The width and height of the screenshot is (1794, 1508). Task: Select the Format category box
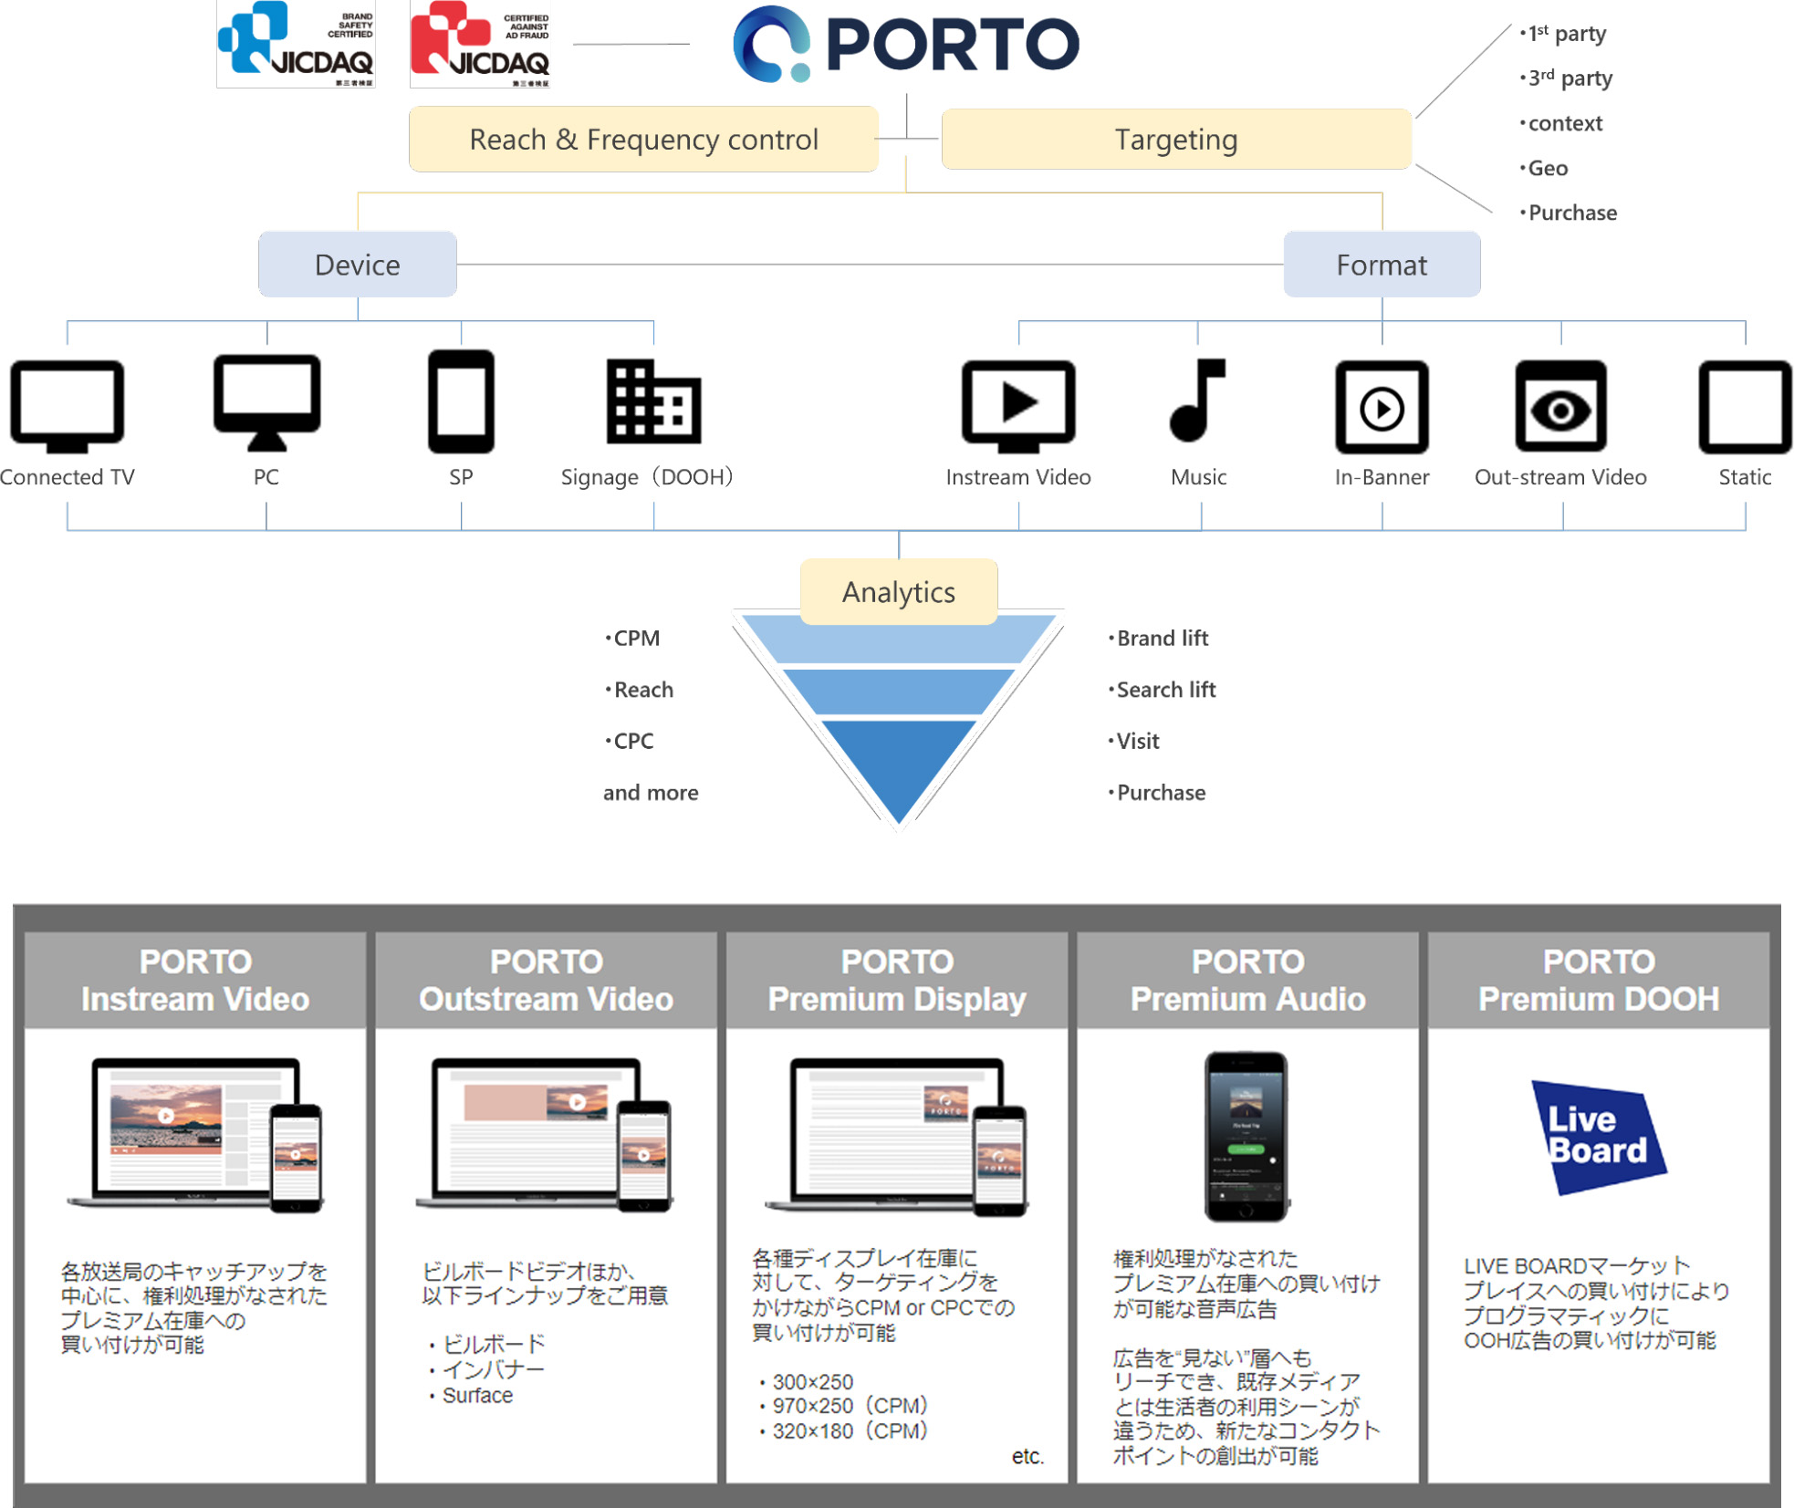tap(1381, 265)
